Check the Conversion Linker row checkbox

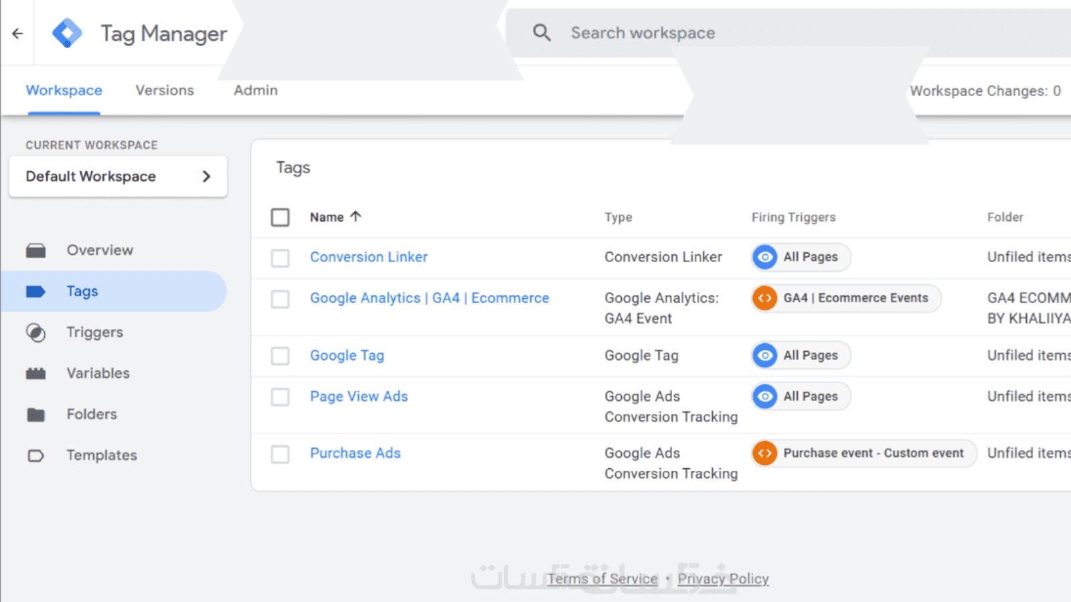click(280, 258)
